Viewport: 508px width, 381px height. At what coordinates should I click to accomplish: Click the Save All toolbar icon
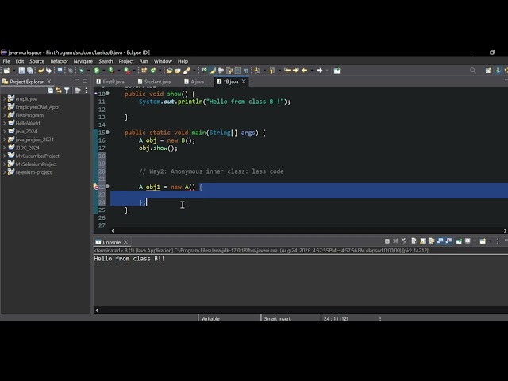point(30,71)
